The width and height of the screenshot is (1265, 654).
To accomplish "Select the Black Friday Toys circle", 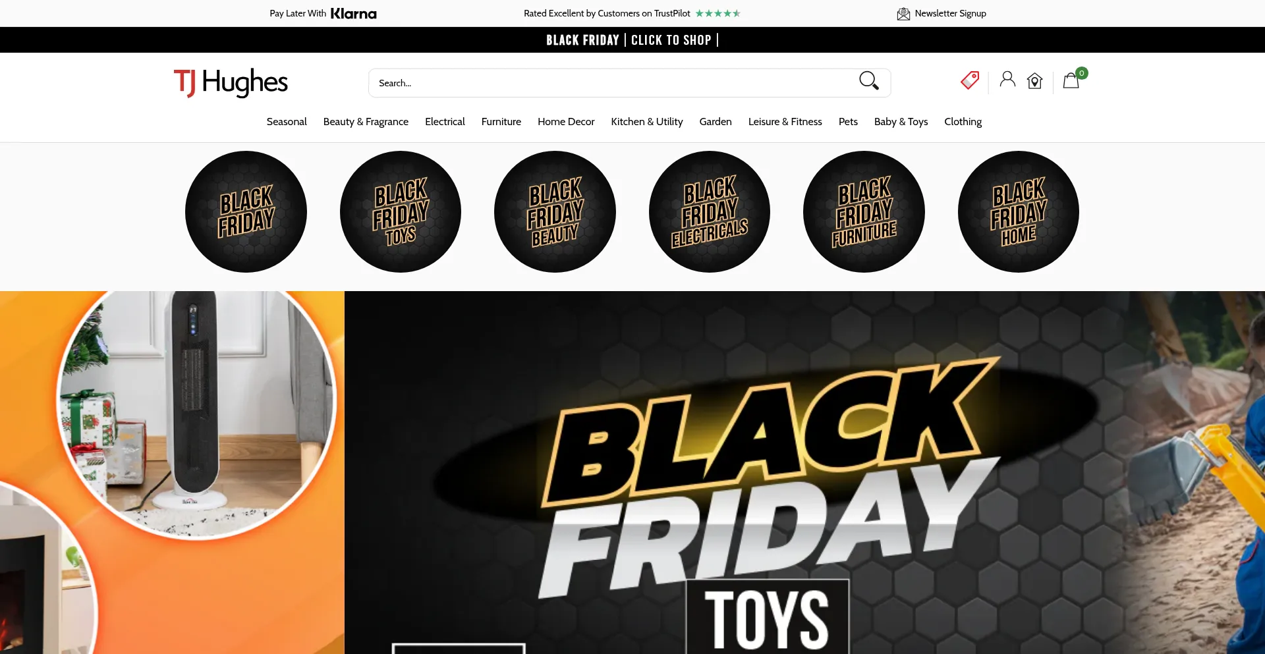I will tap(401, 211).
